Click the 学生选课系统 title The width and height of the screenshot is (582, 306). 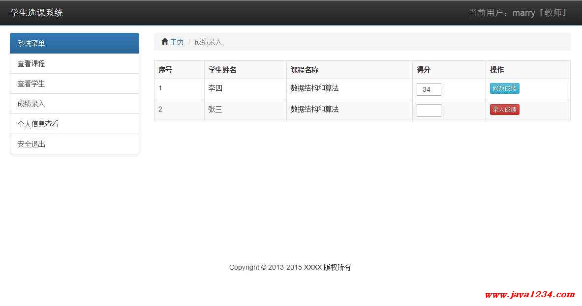point(36,13)
